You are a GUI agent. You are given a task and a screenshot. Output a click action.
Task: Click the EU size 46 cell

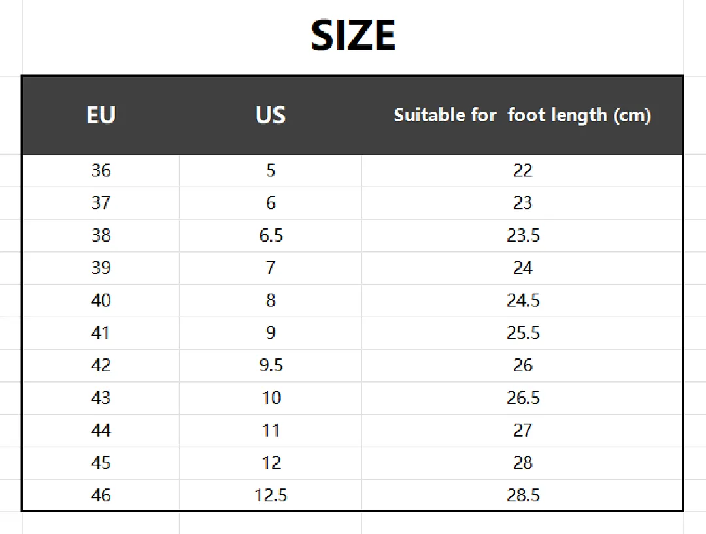coord(101,495)
